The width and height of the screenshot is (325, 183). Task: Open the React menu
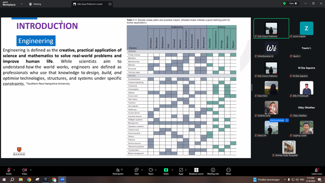151,171
